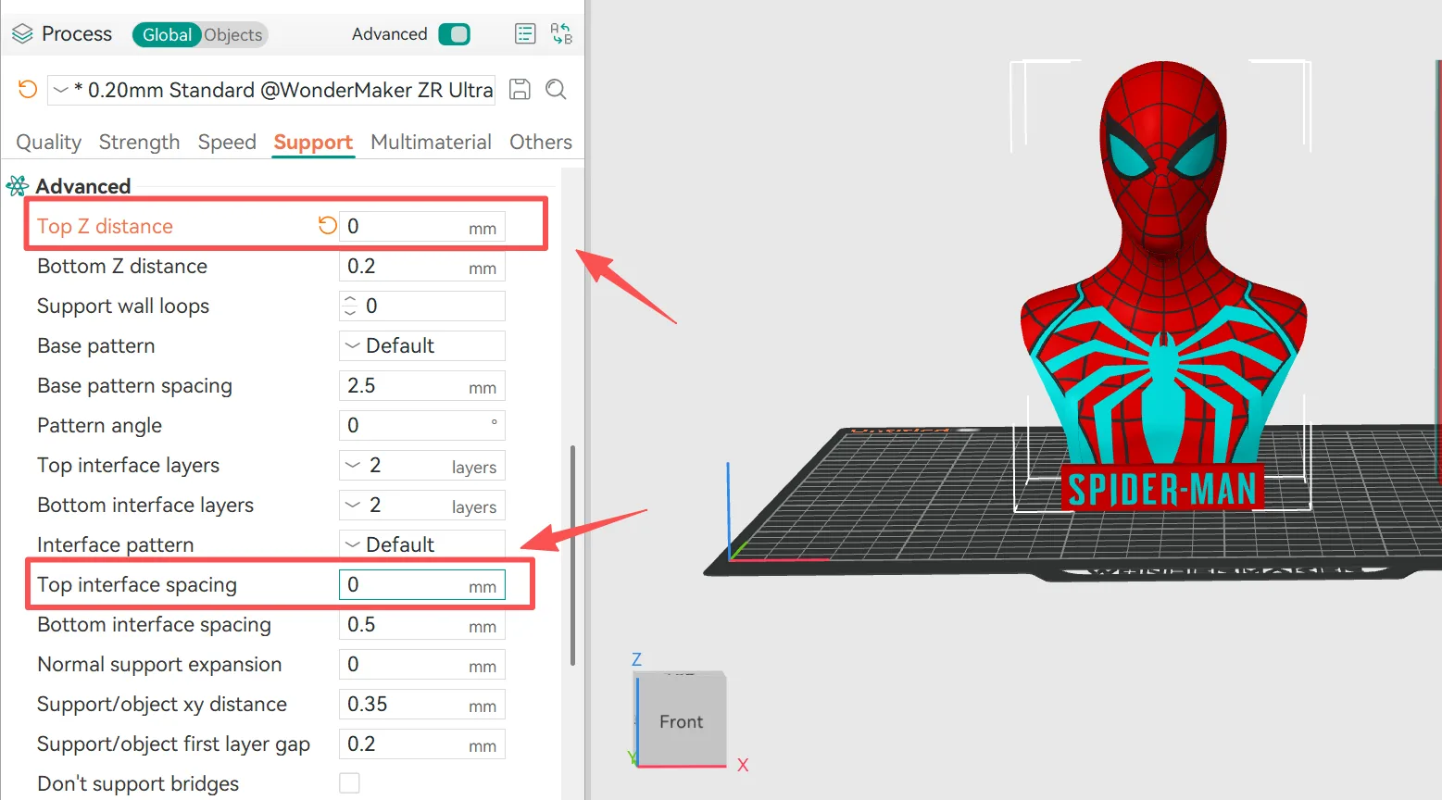
Task: Click the Advanced section atom icon
Action: pos(18,186)
